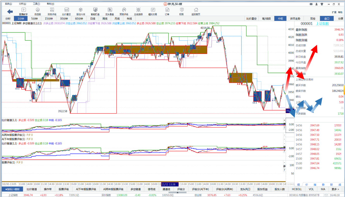The image size is (345, 197).
Task: Click the 多空隧道 indicator button
Action: 136,189
